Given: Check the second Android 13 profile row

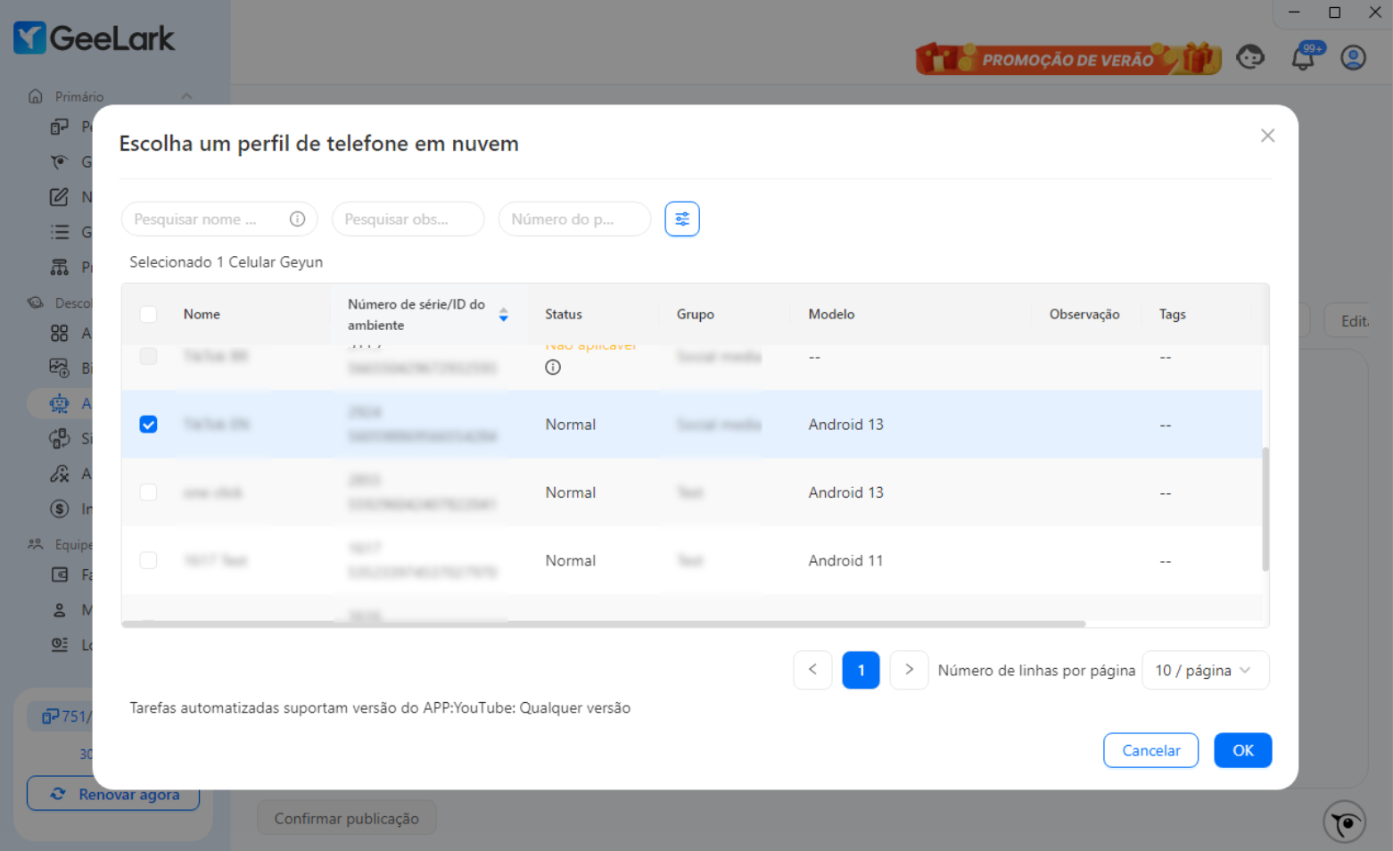Looking at the screenshot, I should [x=148, y=492].
